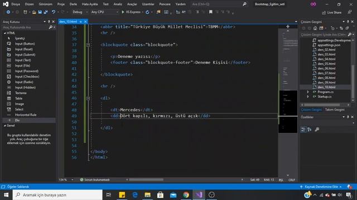Collapse the blockquote code region
This screenshot has width=357, height=200.
click(88, 45)
